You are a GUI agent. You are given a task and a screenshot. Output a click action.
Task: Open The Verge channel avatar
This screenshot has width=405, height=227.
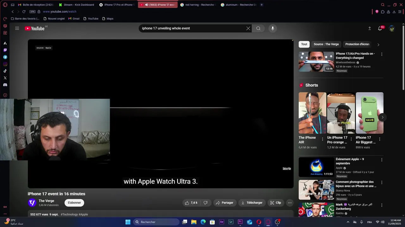[32, 203]
